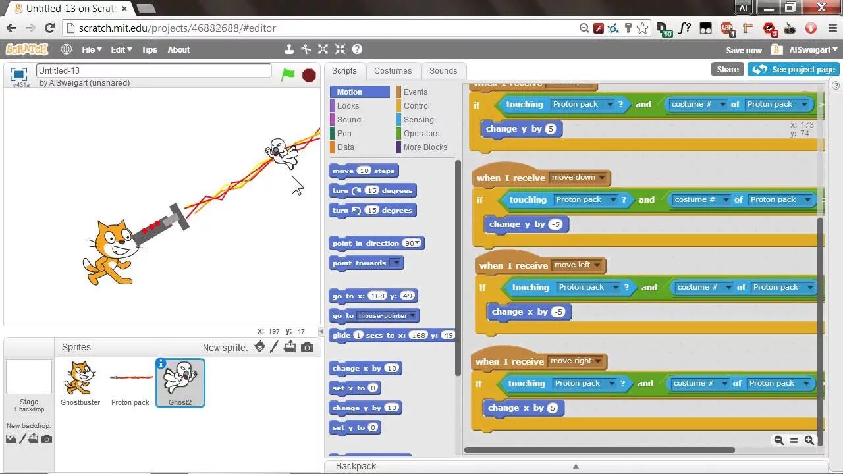Select the Shrink sprite tool
Image resolution: width=843 pixels, height=474 pixels.
click(x=340, y=49)
